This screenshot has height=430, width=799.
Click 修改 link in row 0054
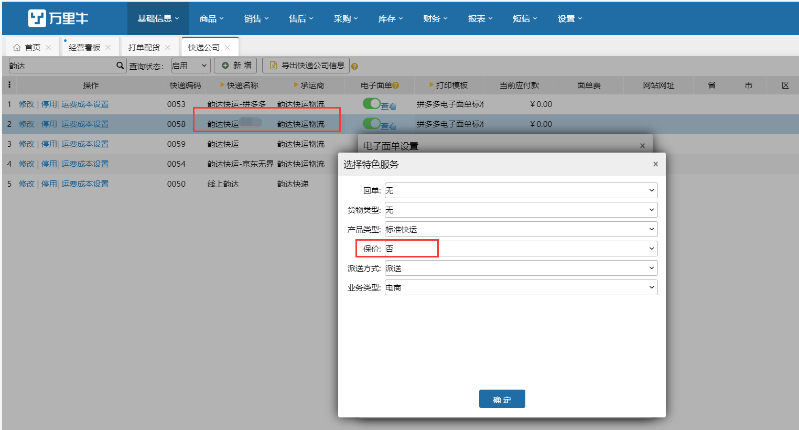pos(27,164)
